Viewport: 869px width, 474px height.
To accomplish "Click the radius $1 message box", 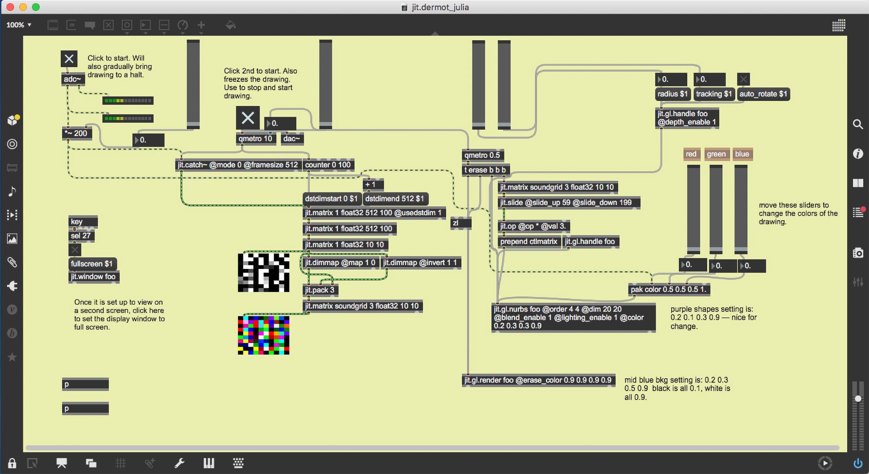I will coord(672,94).
